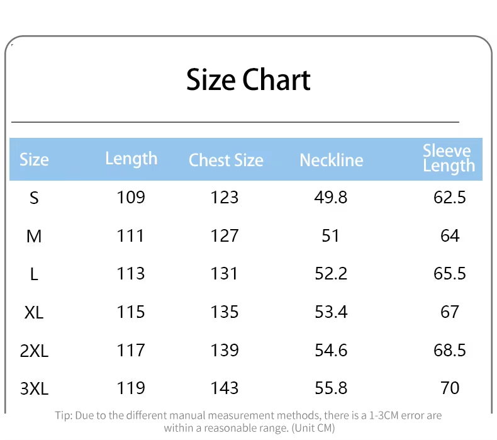Select the Neckline column header

(x=331, y=160)
